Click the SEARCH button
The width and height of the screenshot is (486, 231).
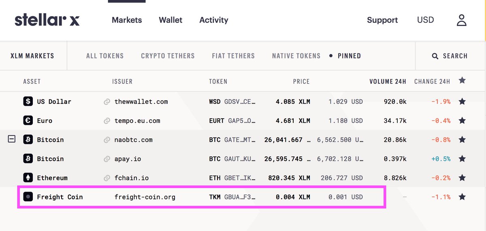[450, 56]
